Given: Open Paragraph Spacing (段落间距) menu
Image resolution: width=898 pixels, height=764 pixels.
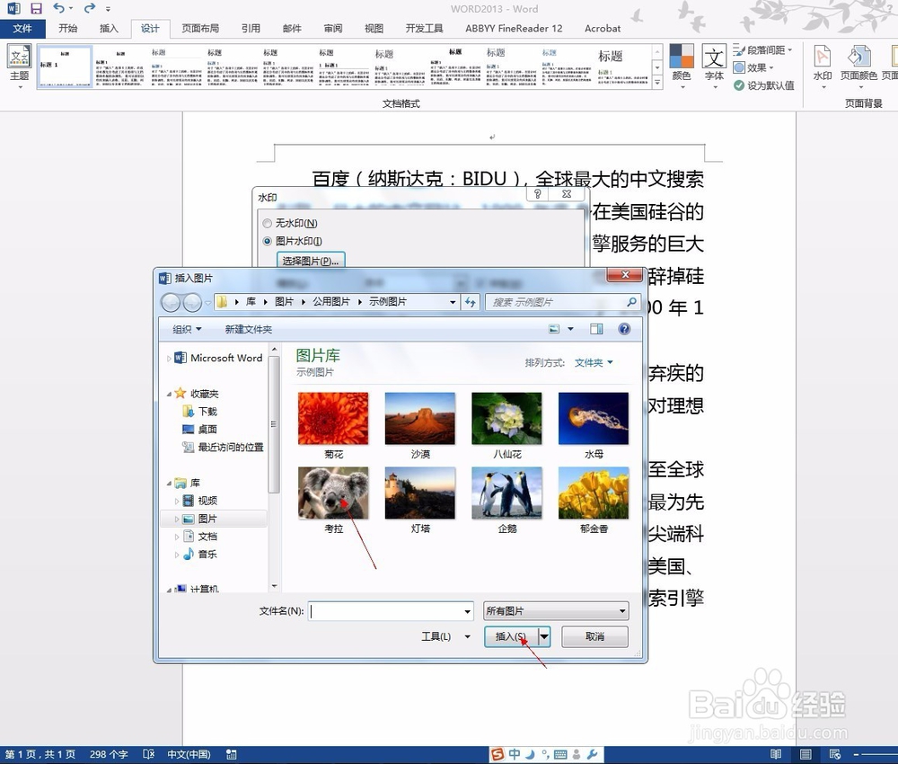Looking at the screenshot, I should point(762,50).
